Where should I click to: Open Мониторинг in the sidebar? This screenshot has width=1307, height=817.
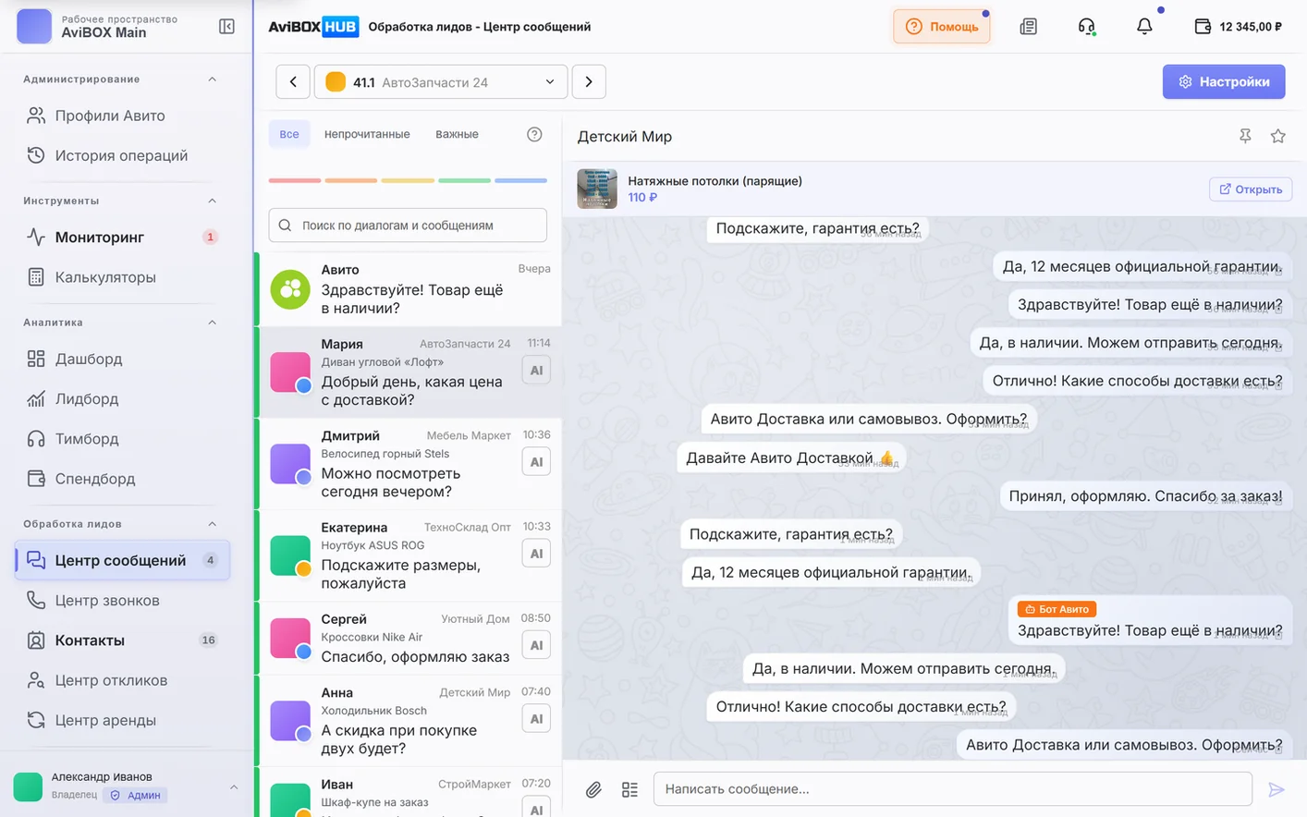(x=121, y=237)
